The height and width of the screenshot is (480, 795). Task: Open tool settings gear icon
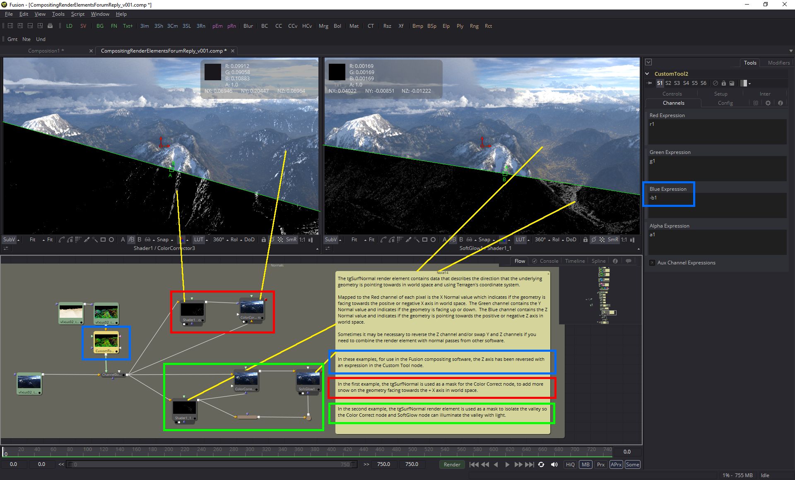tap(768, 103)
